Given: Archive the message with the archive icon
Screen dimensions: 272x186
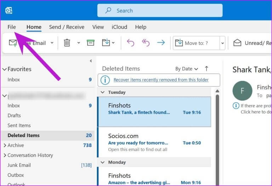Looking at the screenshot, I should point(91,43).
